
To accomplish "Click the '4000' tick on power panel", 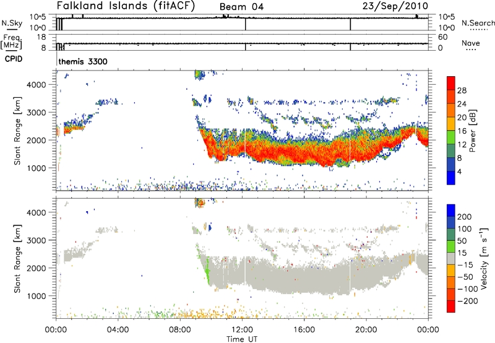I will [x=37, y=85].
